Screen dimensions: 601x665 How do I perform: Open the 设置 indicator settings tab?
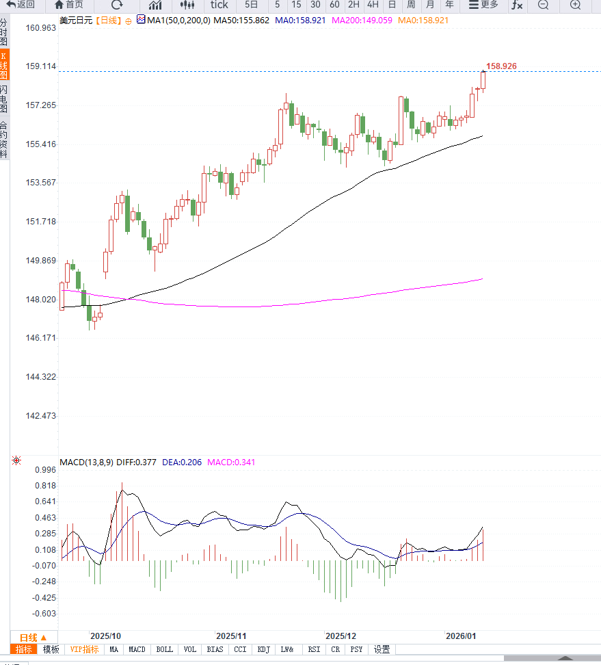pos(382,649)
